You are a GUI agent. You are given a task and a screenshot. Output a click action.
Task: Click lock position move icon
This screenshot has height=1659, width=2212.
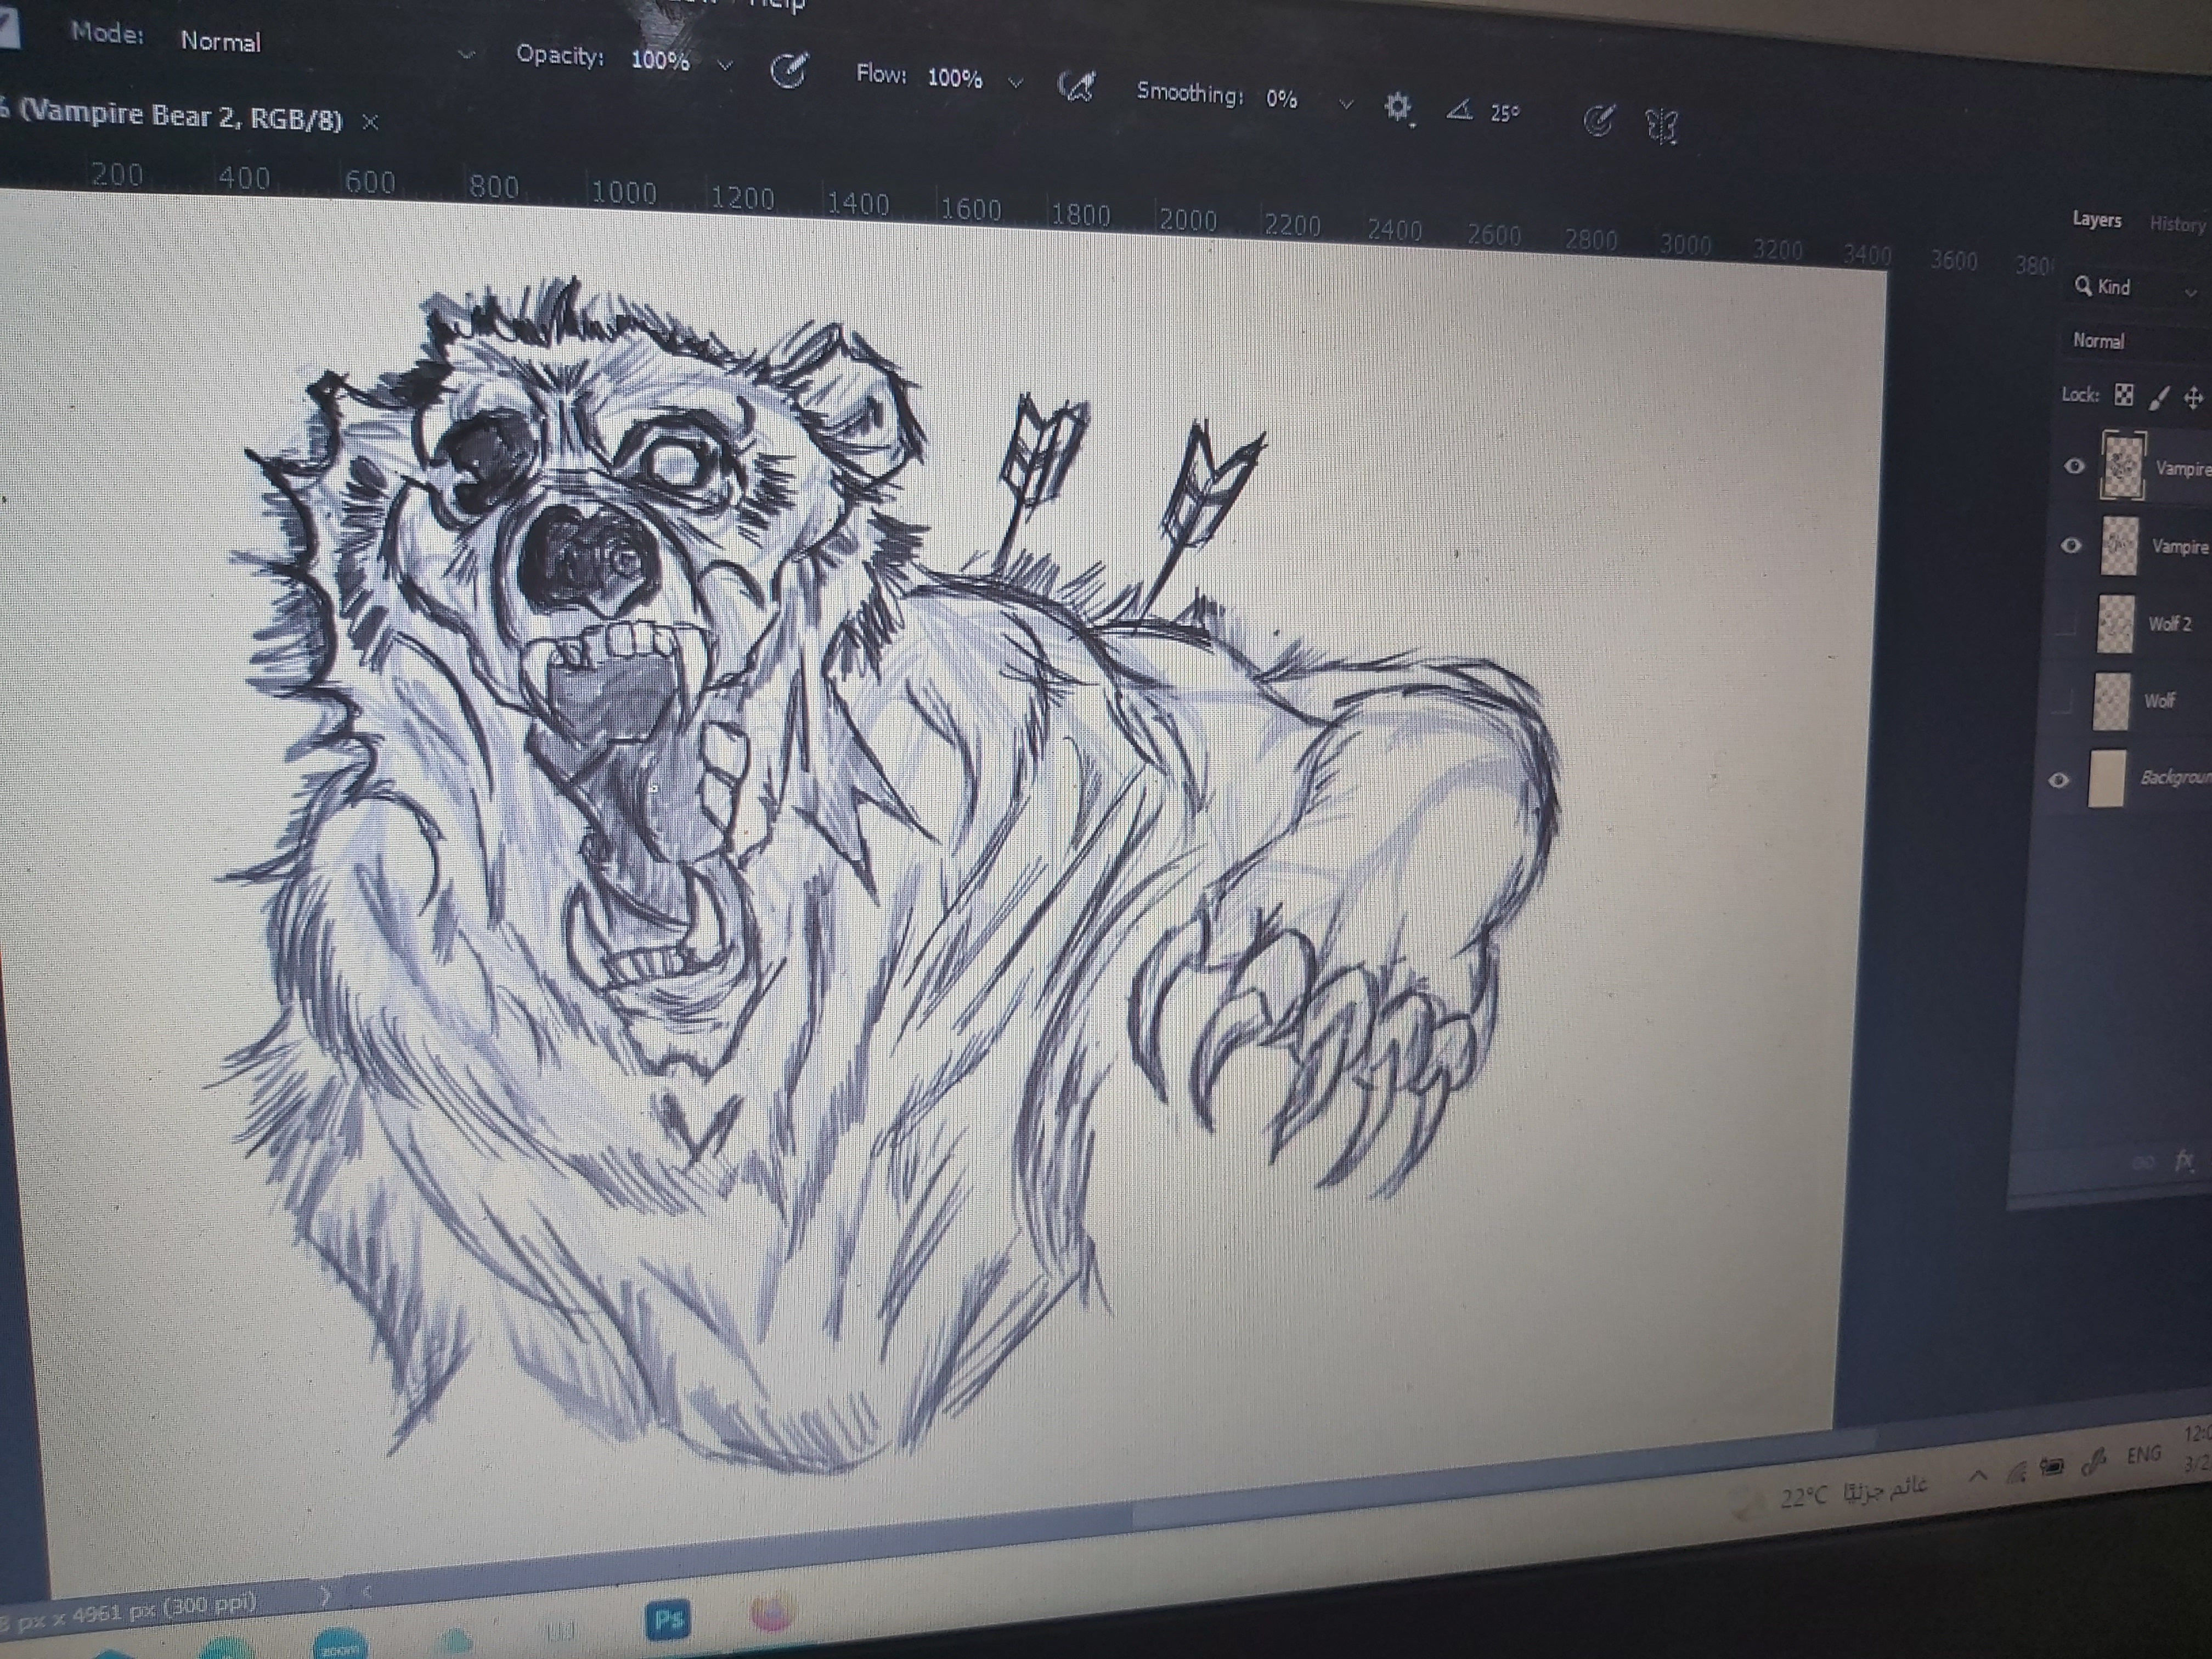2193,399
